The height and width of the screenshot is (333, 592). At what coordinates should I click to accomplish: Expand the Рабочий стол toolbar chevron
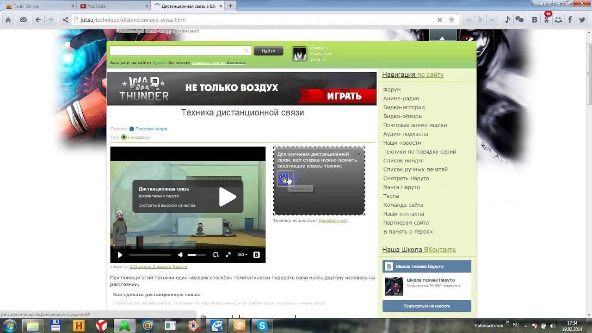point(507,322)
